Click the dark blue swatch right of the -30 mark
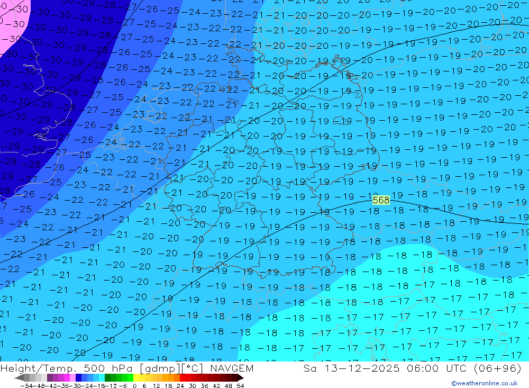Screen dimensions: 529x388 (78, 377)
